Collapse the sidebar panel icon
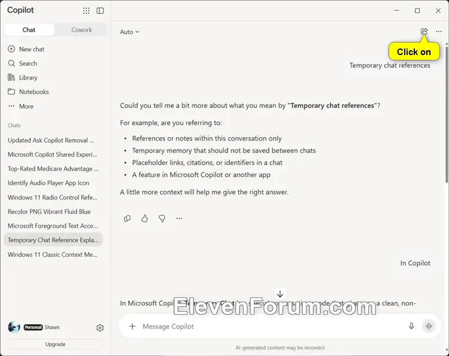This screenshot has width=449, height=356. [100, 11]
